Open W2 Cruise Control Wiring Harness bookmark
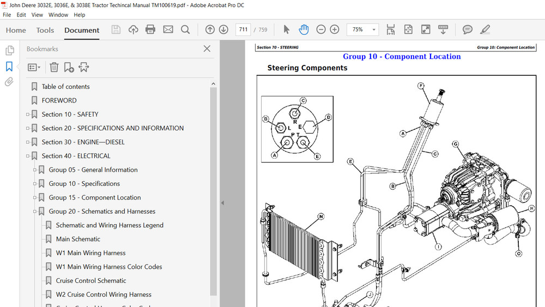 point(104,295)
